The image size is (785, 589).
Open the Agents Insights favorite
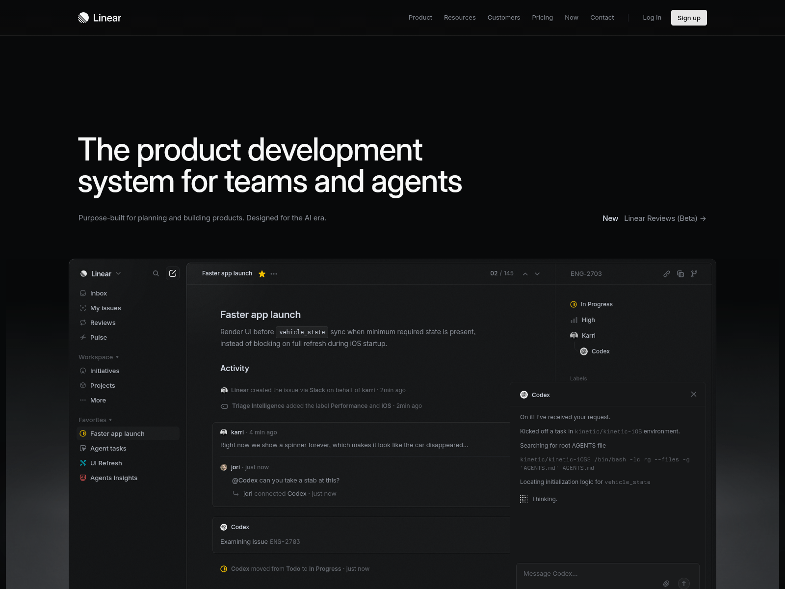[x=129, y=478]
